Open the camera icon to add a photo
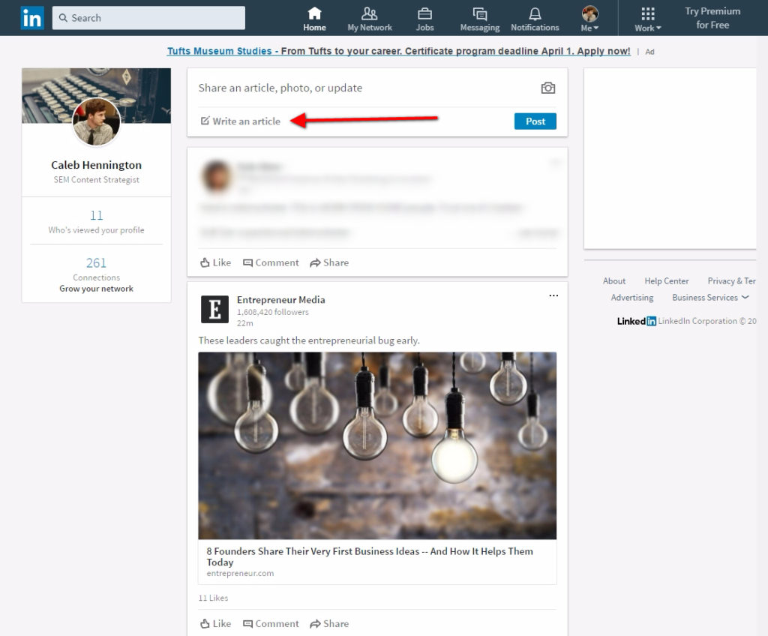The width and height of the screenshot is (768, 636). point(547,88)
